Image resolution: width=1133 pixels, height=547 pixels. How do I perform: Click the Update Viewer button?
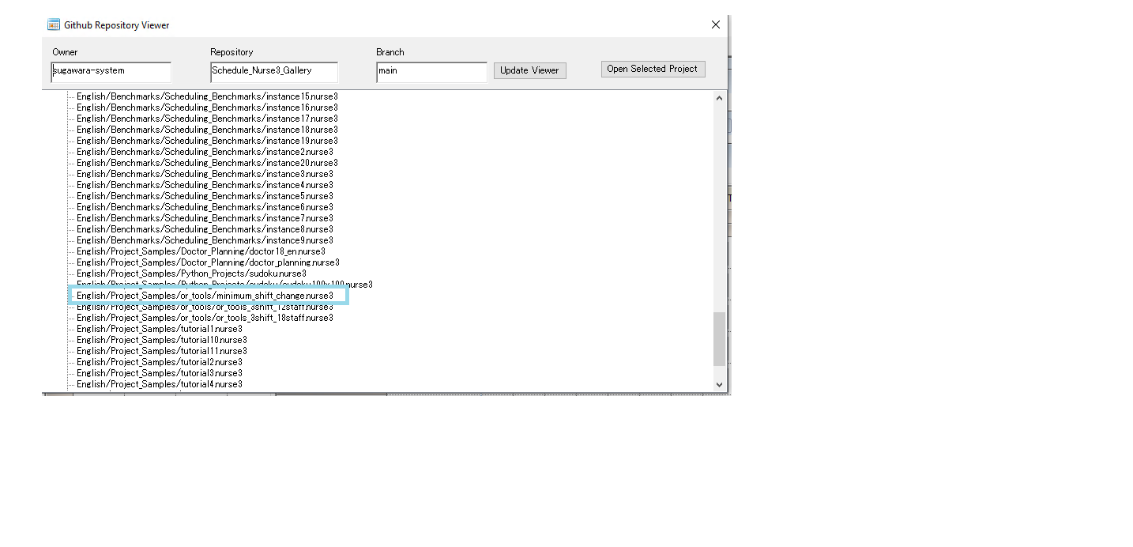click(529, 70)
